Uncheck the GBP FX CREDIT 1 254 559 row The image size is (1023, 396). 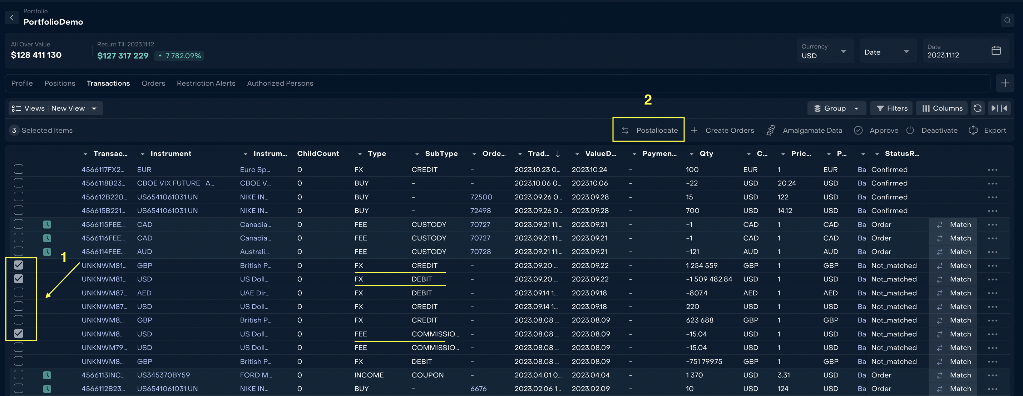coord(19,265)
